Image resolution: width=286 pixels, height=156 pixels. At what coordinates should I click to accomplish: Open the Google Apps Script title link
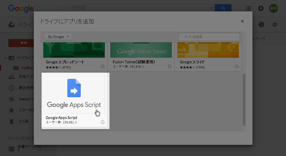pyautogui.click(x=61, y=118)
